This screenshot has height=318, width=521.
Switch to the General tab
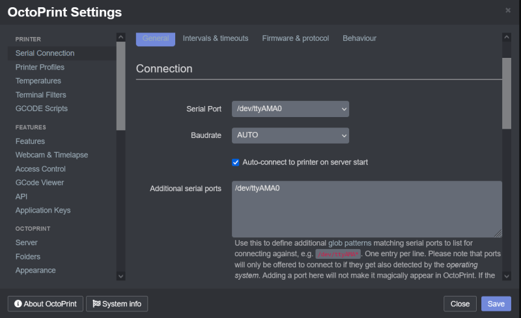[156, 38]
